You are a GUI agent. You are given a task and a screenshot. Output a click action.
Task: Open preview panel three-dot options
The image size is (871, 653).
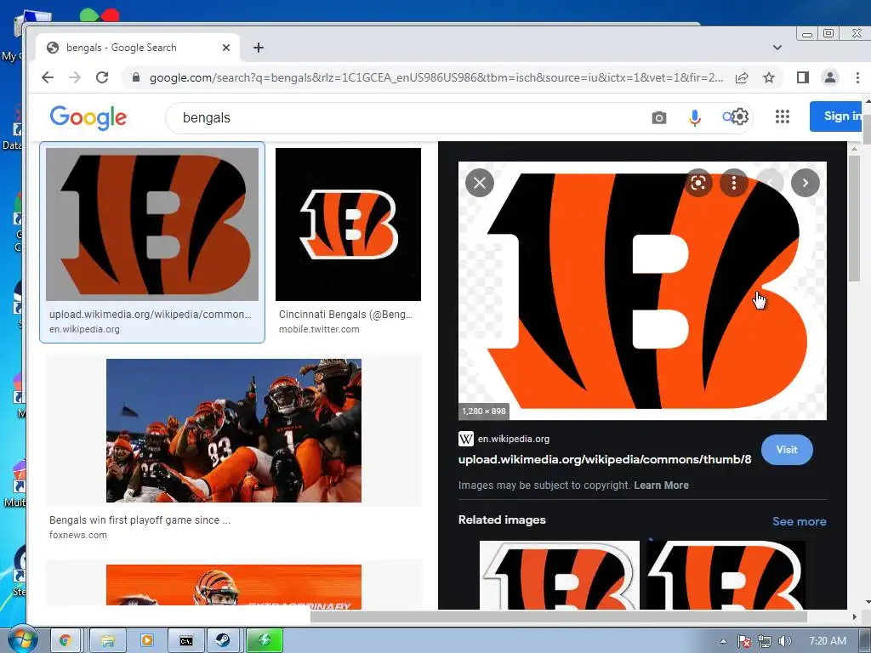click(x=734, y=183)
